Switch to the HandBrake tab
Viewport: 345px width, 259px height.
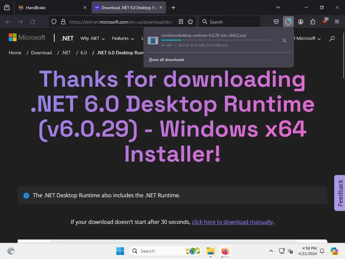click(52, 7)
